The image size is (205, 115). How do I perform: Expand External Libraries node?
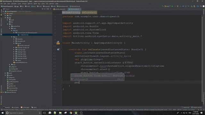tap(3, 92)
